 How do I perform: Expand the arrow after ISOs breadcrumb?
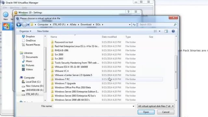pyautogui.click(x=103, y=25)
